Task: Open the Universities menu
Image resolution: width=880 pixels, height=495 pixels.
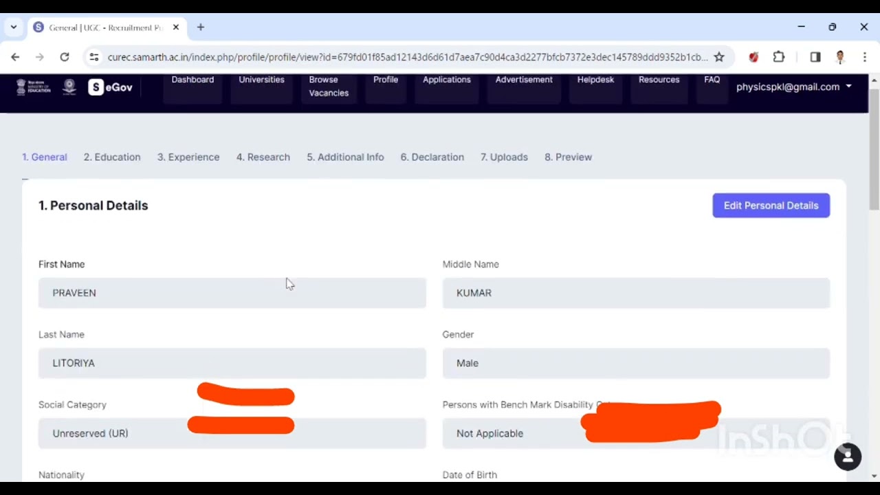Action: point(261,80)
